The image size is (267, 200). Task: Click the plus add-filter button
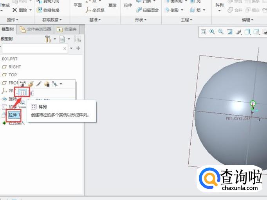point(78,49)
